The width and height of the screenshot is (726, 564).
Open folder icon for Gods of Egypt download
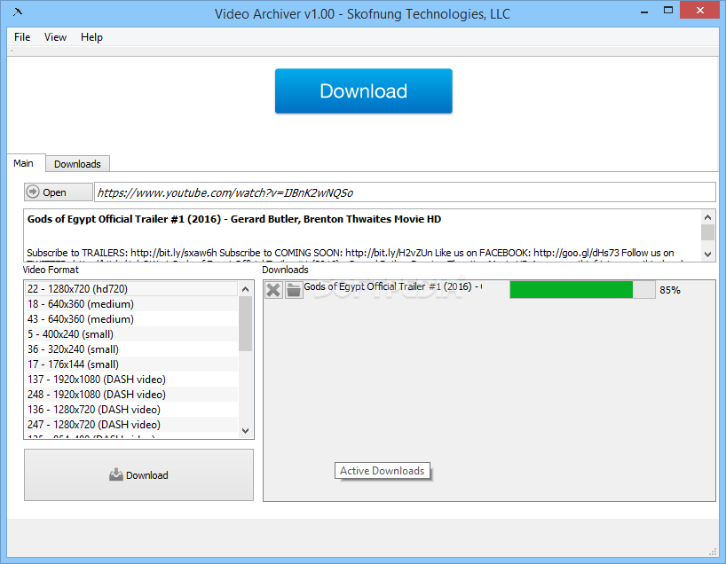point(294,290)
